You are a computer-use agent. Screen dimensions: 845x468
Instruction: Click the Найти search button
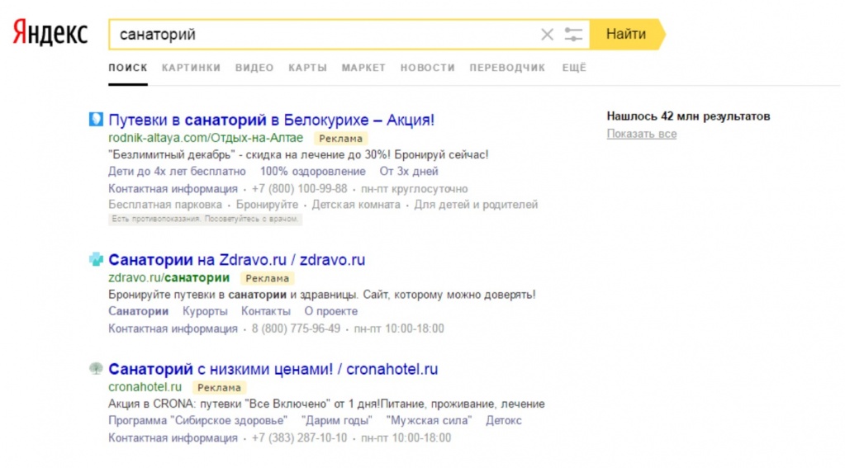(627, 34)
